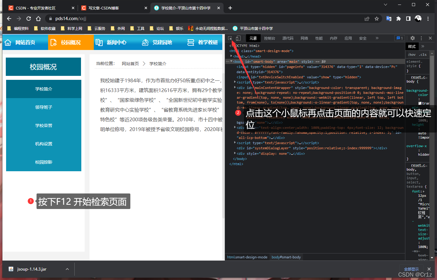Open the 新闻中心 navigation item
This screenshot has height=280, width=437.
(116, 42)
